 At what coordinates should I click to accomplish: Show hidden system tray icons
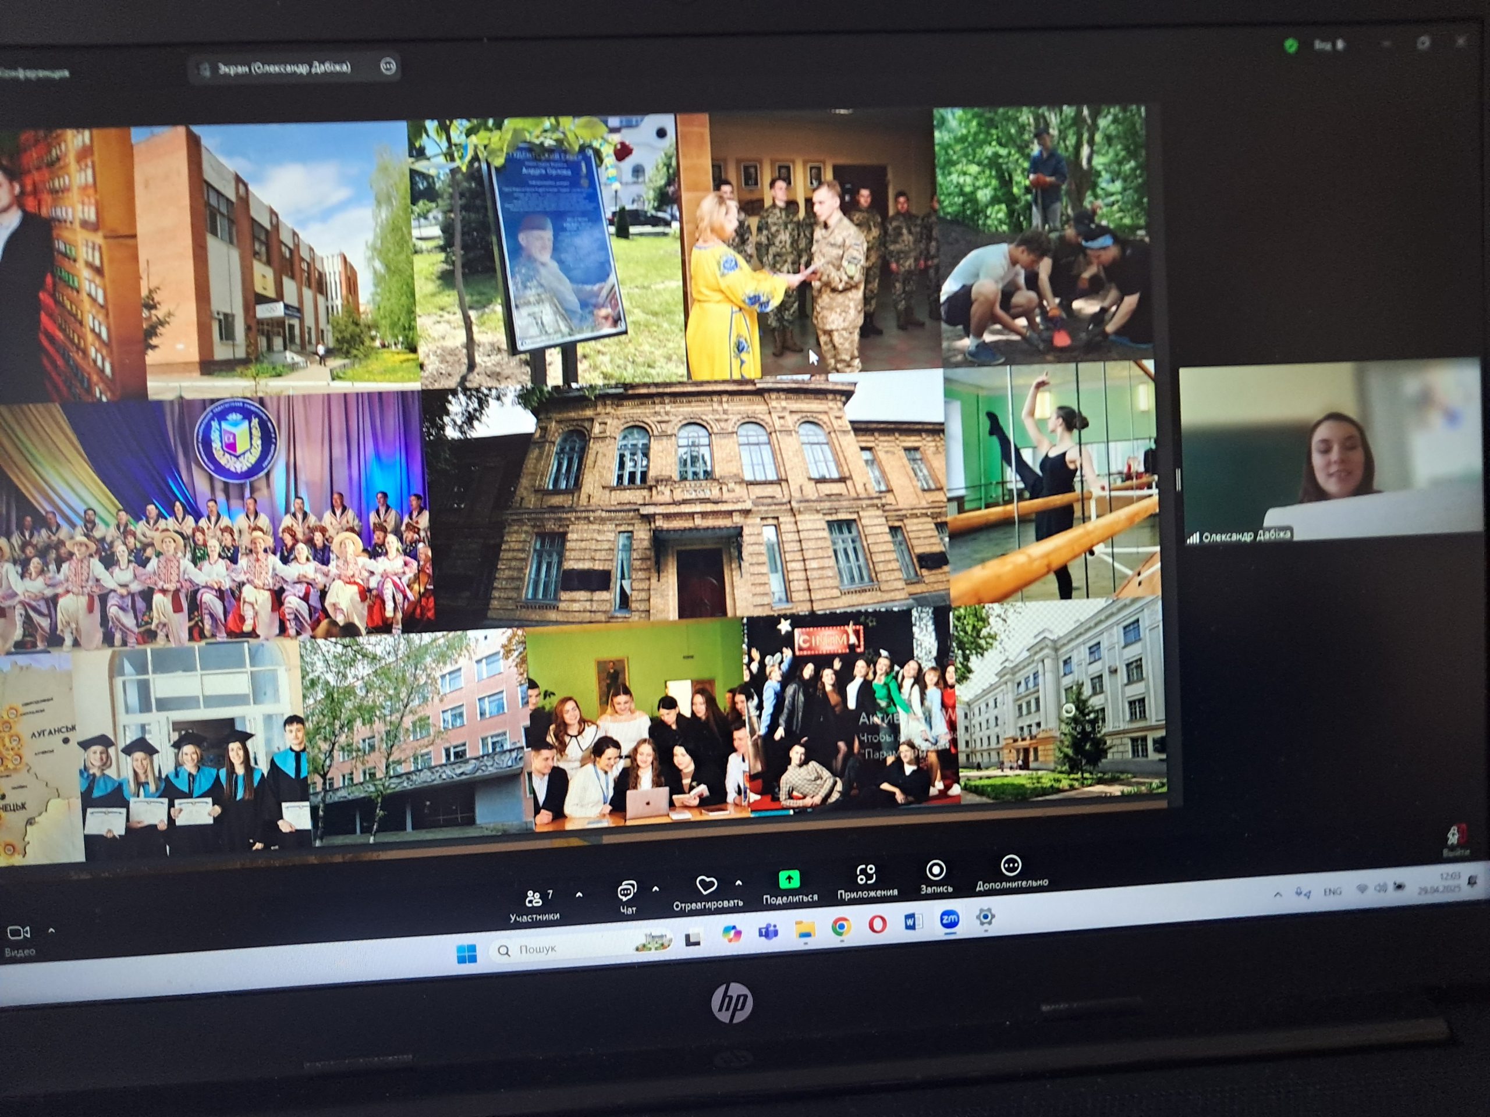[1278, 895]
